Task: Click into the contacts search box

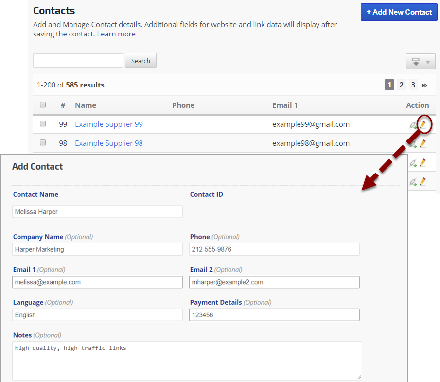Action: pos(78,61)
